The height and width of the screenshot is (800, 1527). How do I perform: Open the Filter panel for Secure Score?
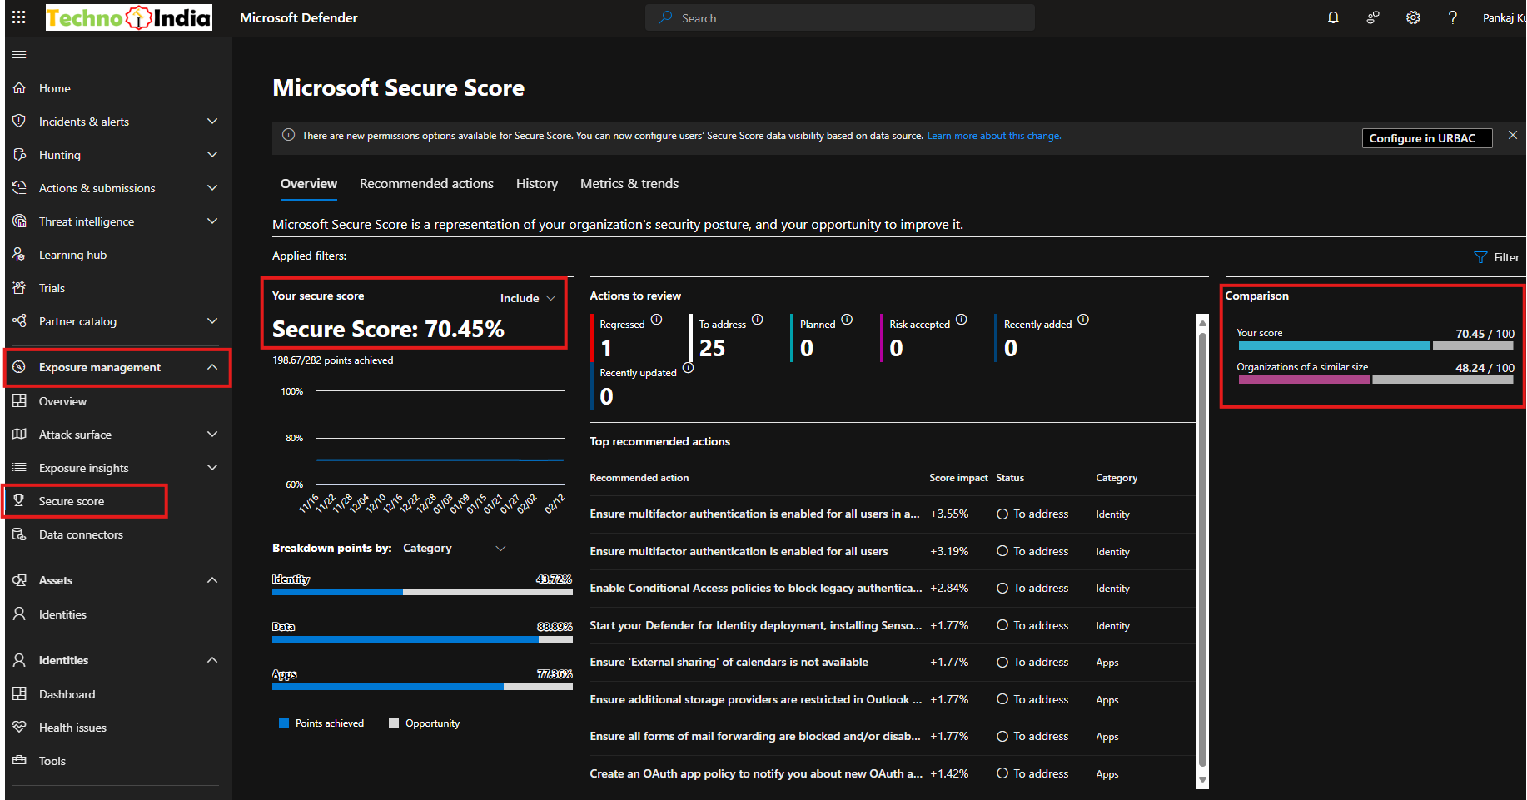pyautogui.click(x=1496, y=256)
